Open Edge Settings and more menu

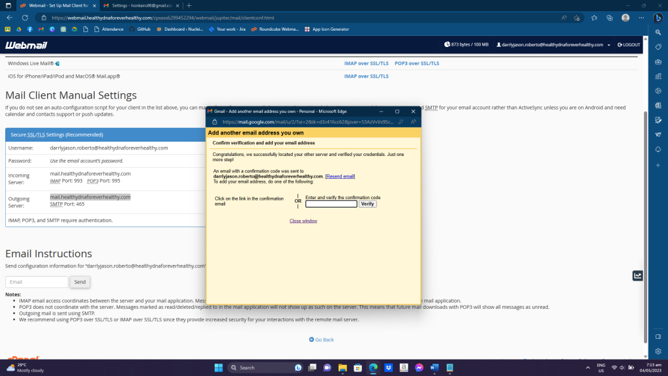pos(642,18)
